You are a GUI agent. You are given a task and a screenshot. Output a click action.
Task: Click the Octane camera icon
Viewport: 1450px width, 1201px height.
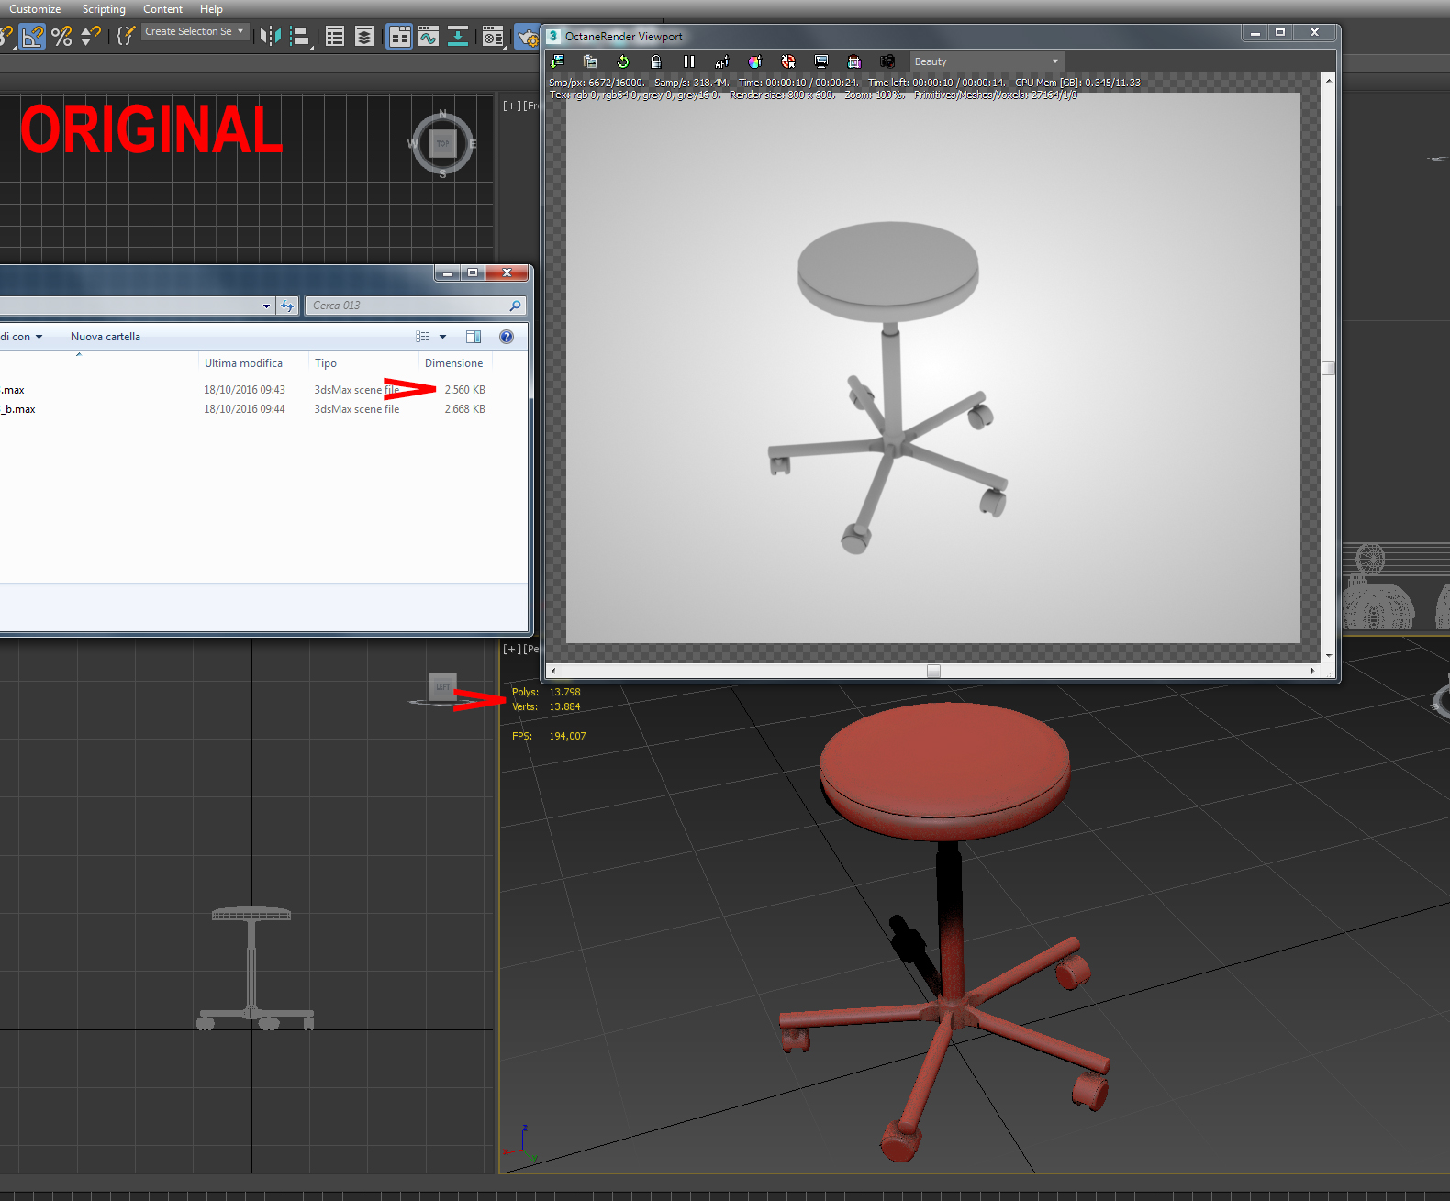click(x=887, y=61)
